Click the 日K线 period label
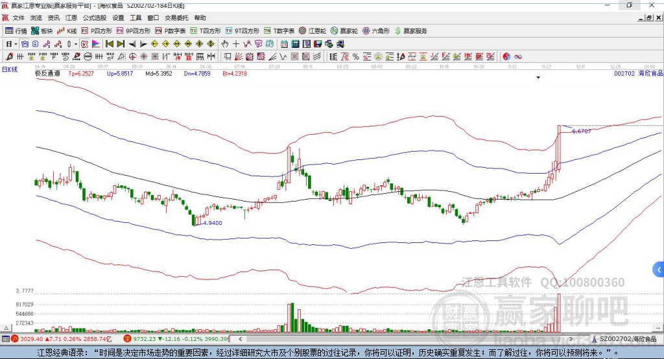This screenshot has height=359, width=664. (x=10, y=69)
